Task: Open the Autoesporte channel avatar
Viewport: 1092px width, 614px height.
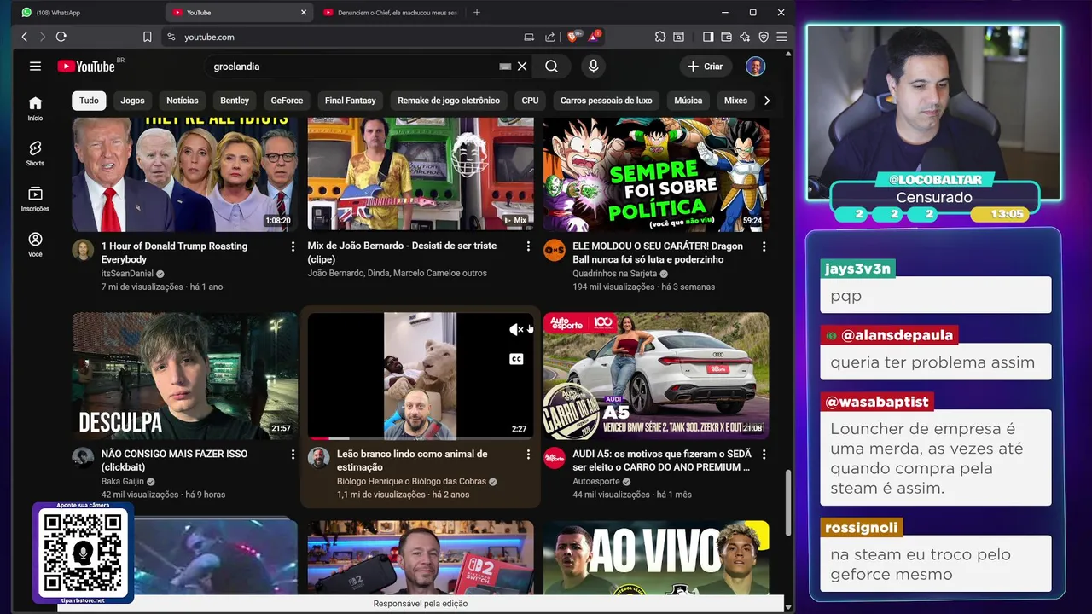Action: (555, 458)
